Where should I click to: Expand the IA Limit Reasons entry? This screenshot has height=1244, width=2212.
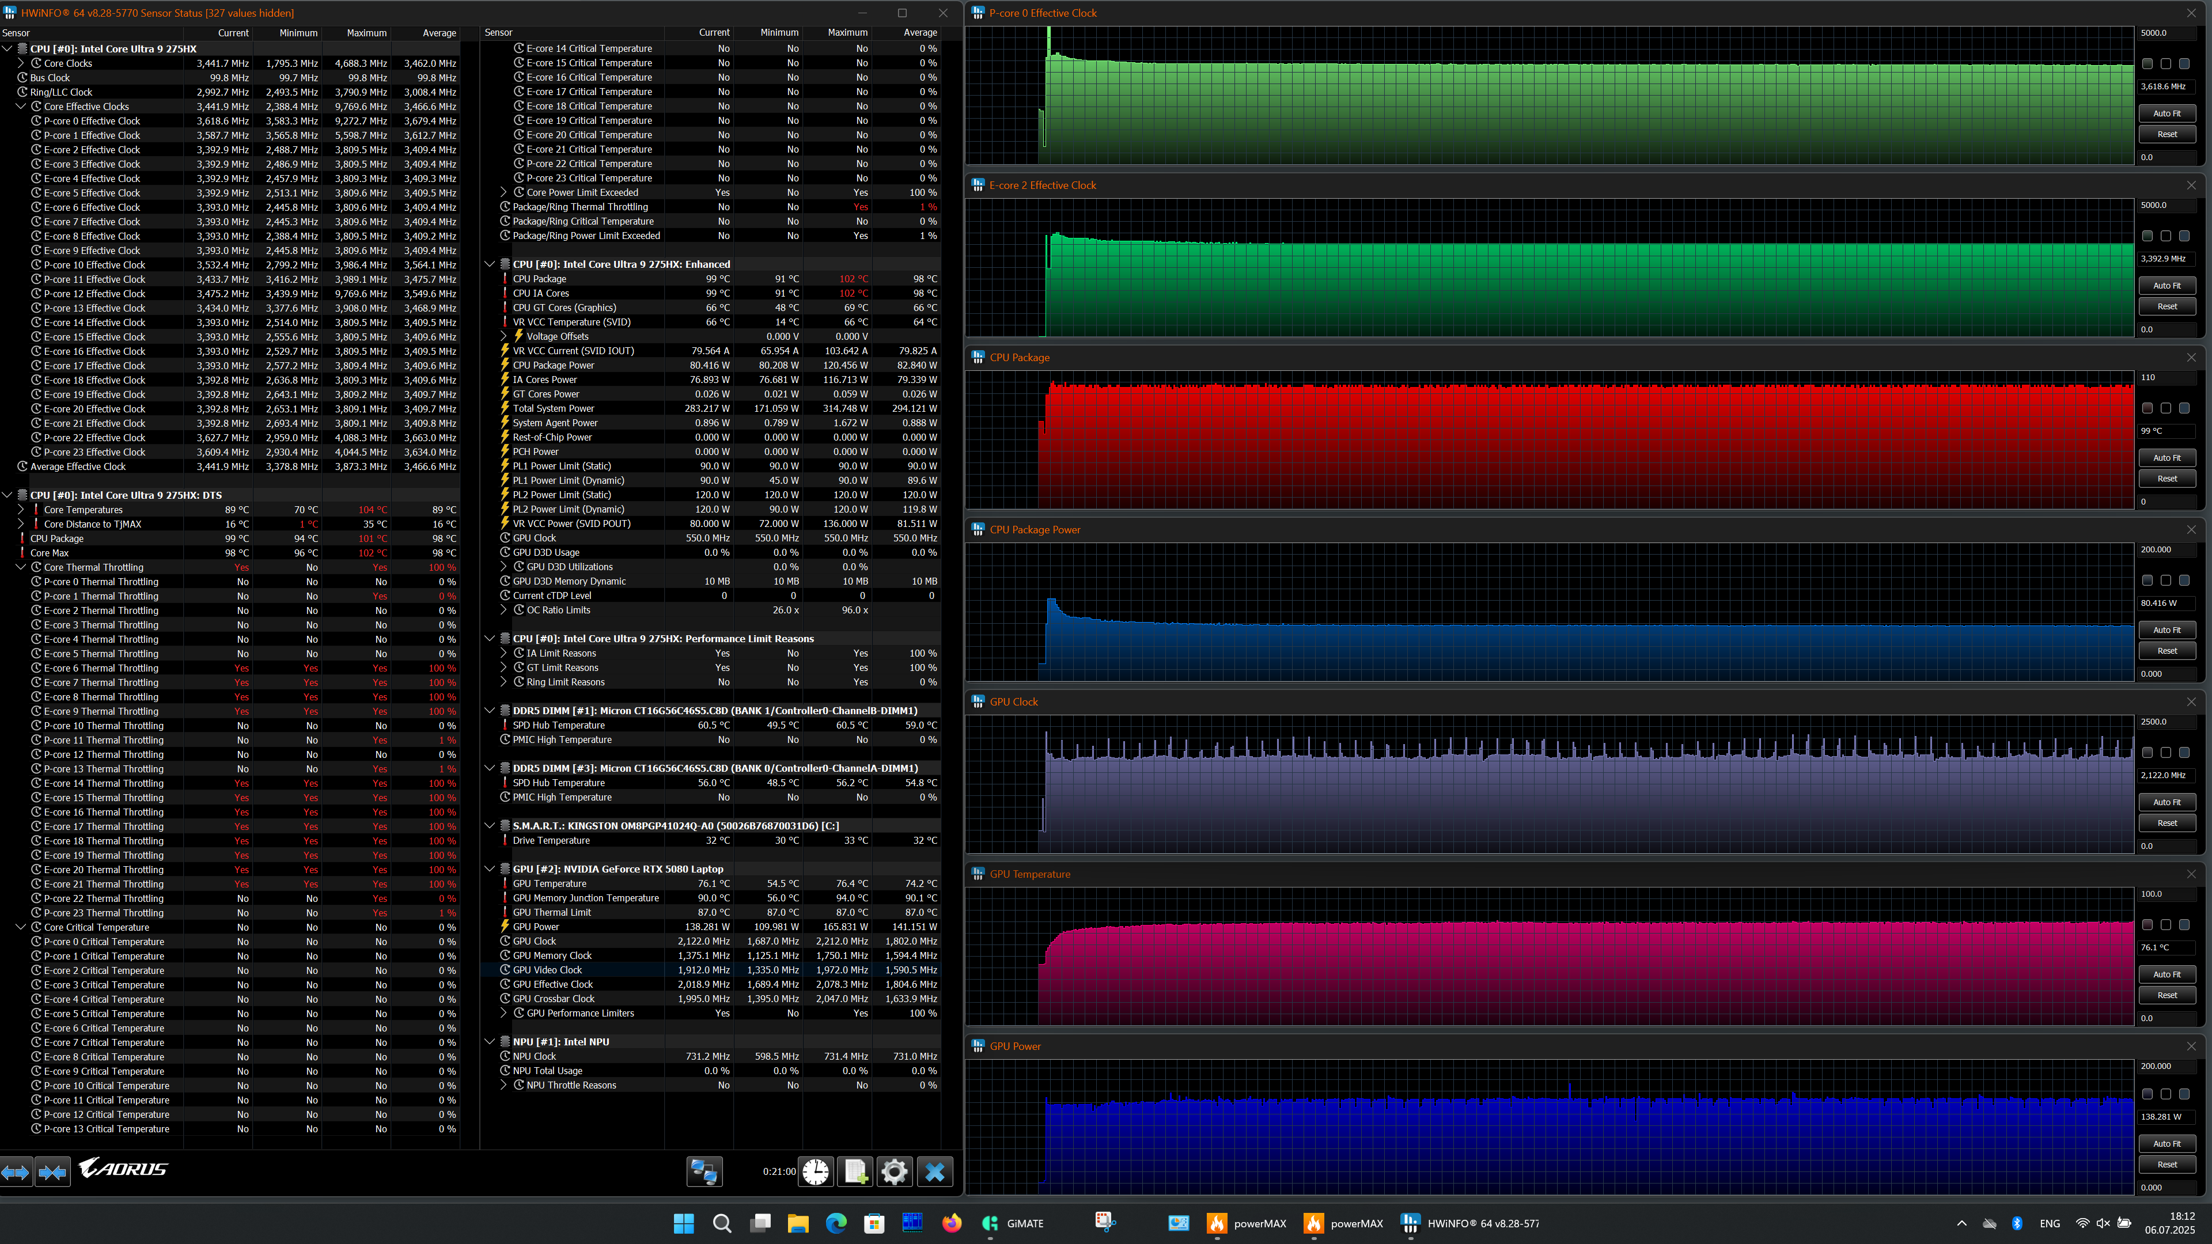504,653
